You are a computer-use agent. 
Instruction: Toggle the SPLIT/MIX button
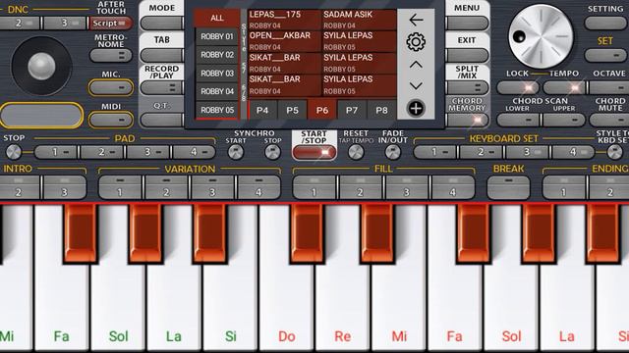pos(467,87)
